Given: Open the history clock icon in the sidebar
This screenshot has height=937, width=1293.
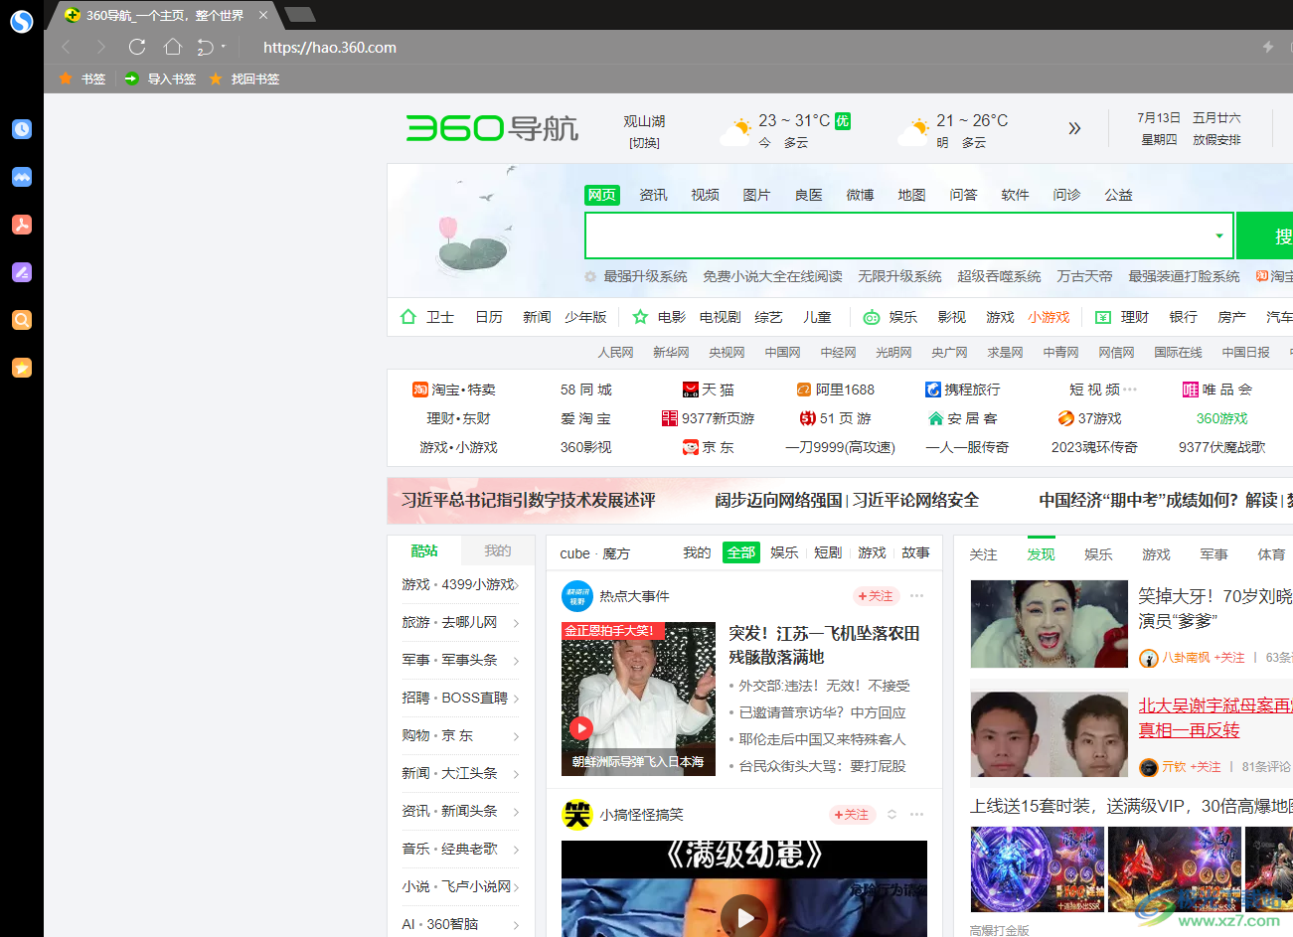Looking at the screenshot, I should click(22, 129).
